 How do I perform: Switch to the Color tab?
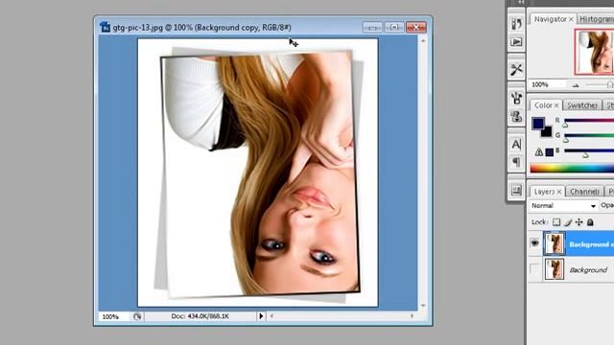543,105
